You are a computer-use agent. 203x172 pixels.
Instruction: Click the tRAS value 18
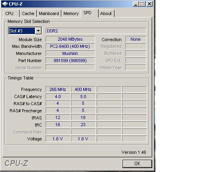(83, 117)
